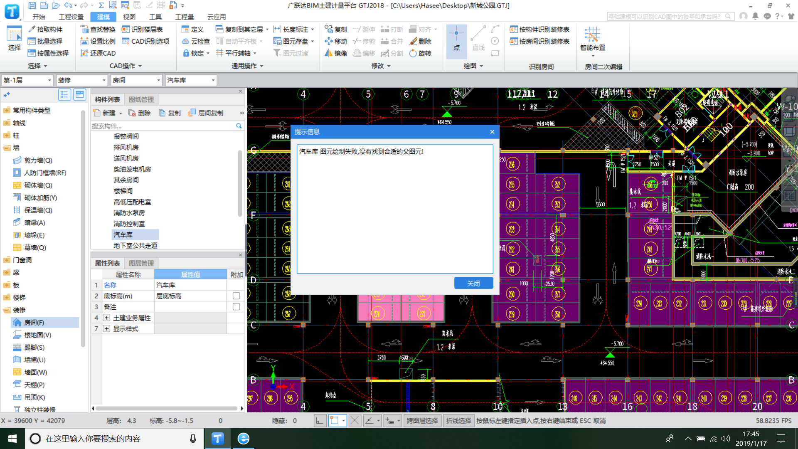Viewport: 798px width, 449px height.
Task: Click the 搜索构件 search field
Action: click(x=163, y=126)
